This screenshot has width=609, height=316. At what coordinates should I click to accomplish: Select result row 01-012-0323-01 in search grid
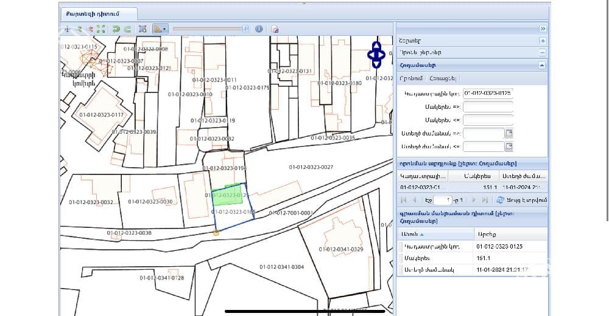point(473,187)
